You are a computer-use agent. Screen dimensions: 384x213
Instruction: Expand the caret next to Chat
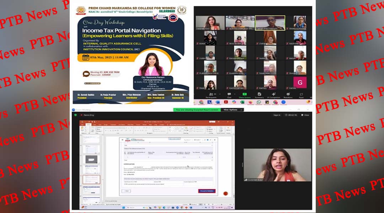235,94
